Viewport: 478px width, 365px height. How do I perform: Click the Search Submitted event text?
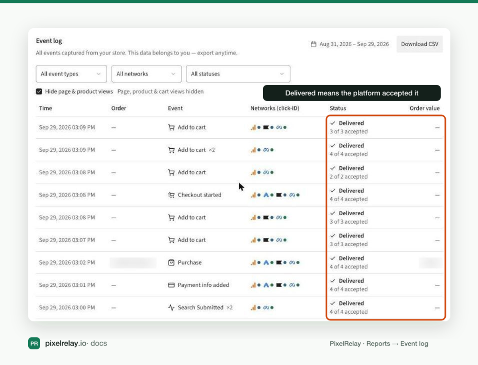[200, 307]
